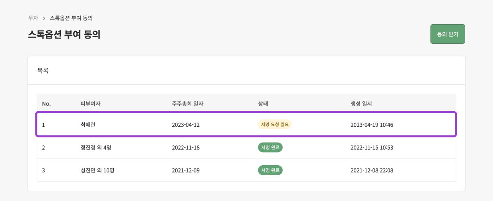Click the 서명 완료 badge for 2021-12-09
493x201 pixels.
[x=270, y=170]
